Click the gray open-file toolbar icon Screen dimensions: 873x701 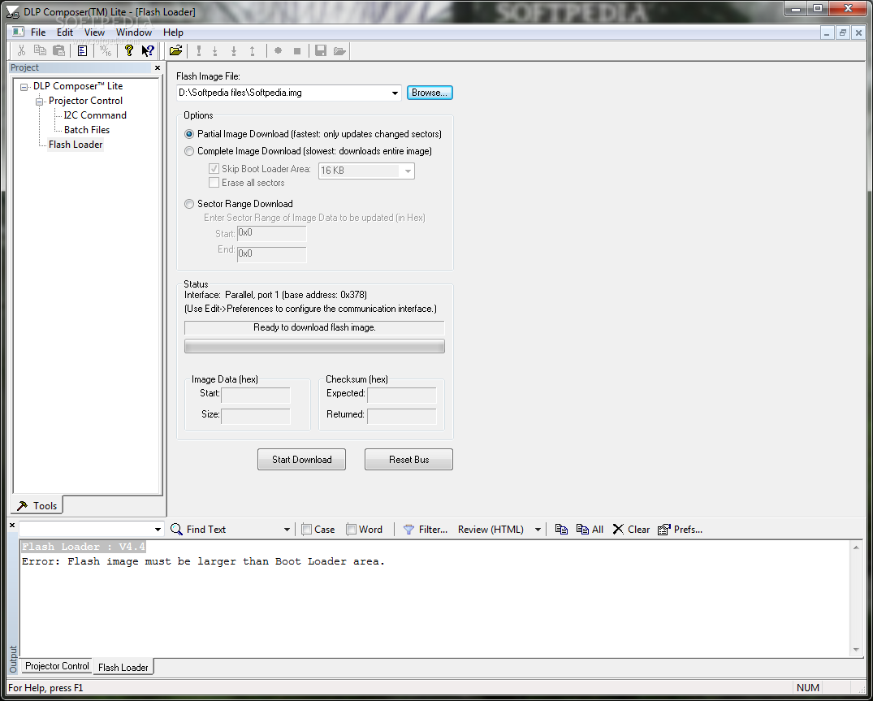[339, 50]
